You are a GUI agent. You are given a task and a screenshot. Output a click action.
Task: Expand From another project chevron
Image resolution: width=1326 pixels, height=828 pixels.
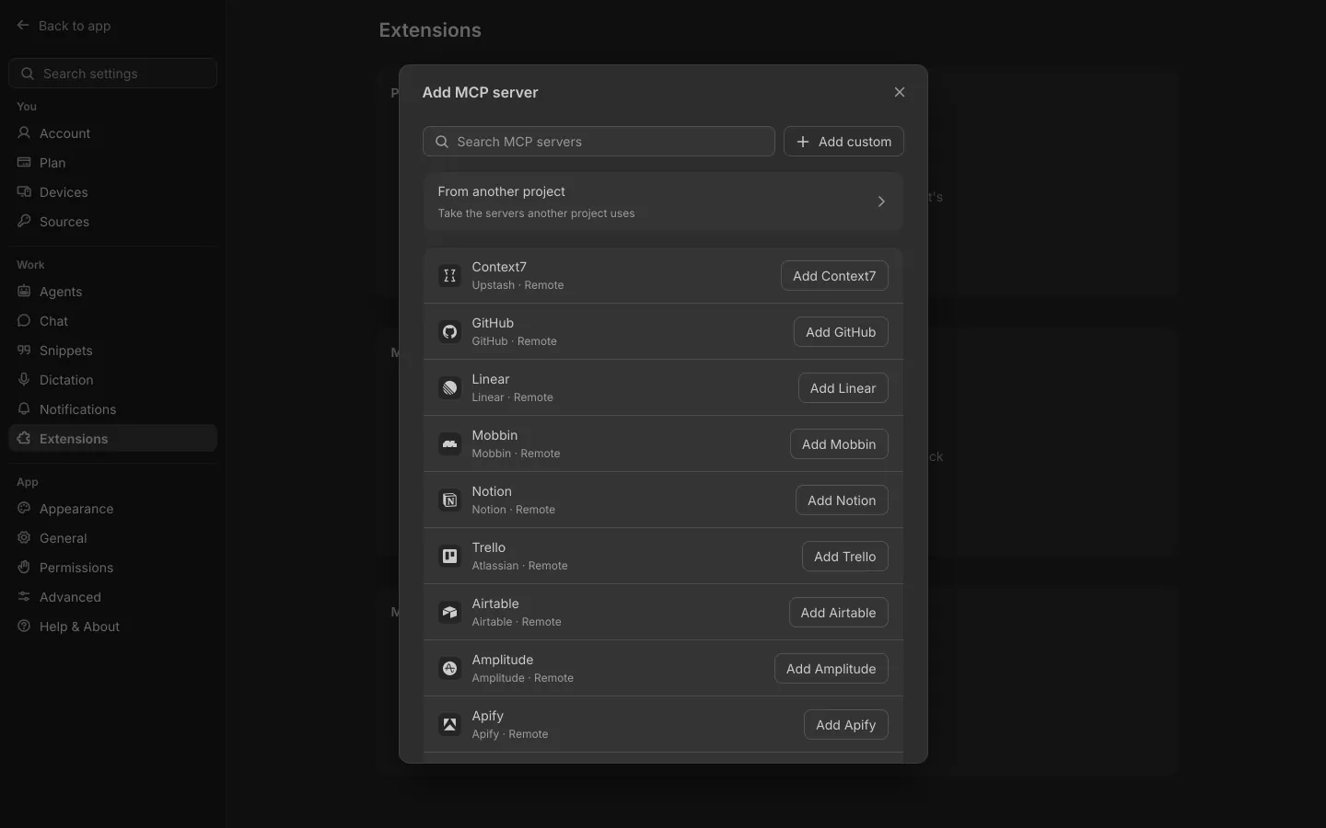881,201
